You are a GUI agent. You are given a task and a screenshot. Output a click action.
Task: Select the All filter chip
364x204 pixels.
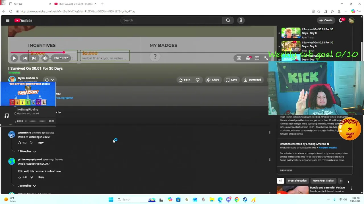[280, 181]
